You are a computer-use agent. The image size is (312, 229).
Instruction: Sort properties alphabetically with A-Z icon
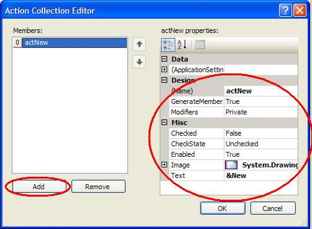(x=182, y=45)
